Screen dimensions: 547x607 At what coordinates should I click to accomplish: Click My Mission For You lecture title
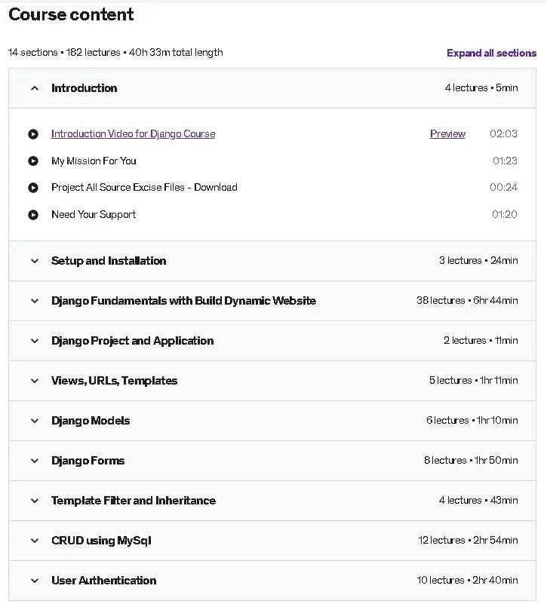94,161
